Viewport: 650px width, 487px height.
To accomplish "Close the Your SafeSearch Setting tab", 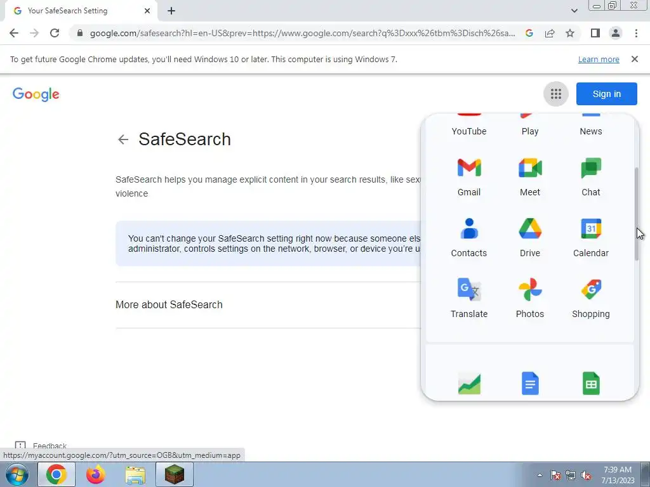I will click(x=147, y=11).
